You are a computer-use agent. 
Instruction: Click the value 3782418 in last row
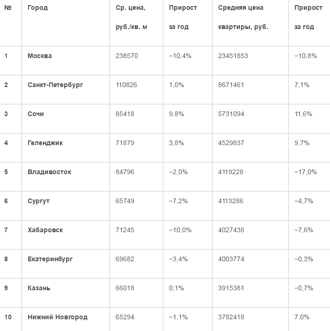click(x=231, y=317)
